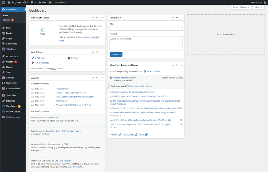Open the WordCamp Netherlands event

125,78
